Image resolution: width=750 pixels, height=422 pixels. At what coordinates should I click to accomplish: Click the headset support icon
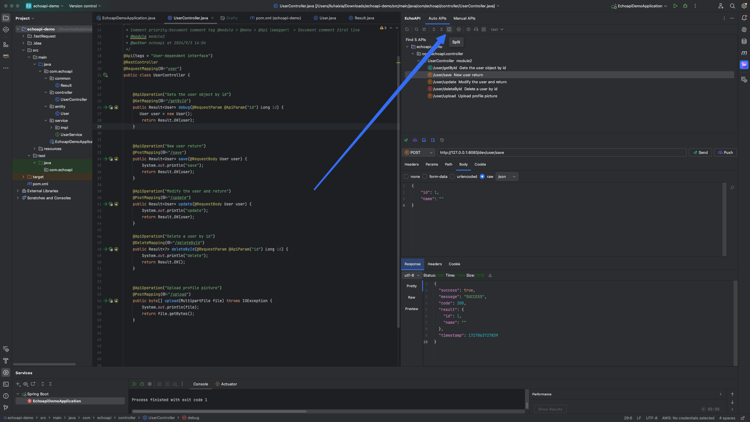(476, 29)
